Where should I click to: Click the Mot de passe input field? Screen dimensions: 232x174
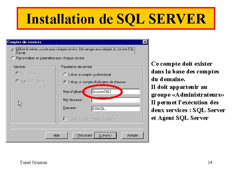pyautogui.click(x=116, y=100)
